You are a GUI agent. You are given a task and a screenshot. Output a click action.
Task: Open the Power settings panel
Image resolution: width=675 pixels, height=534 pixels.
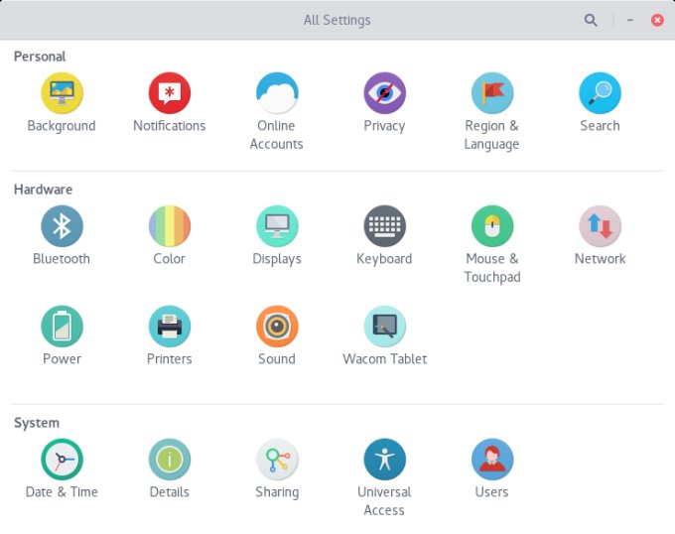62,327
